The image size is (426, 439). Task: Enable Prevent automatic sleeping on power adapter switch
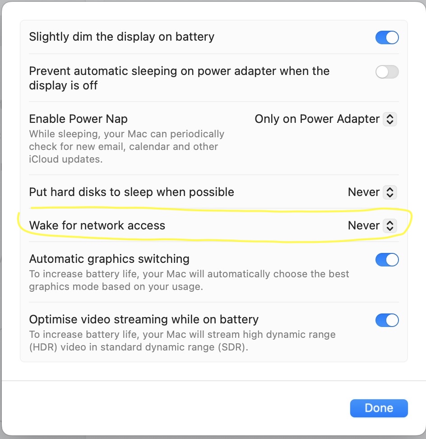tap(387, 72)
